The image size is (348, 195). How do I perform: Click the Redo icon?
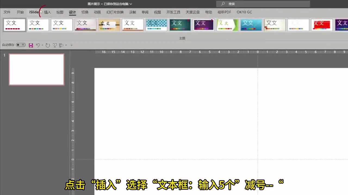click(48, 45)
